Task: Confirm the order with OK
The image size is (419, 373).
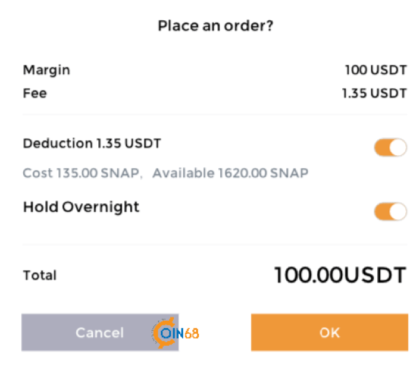Action: coord(330,332)
